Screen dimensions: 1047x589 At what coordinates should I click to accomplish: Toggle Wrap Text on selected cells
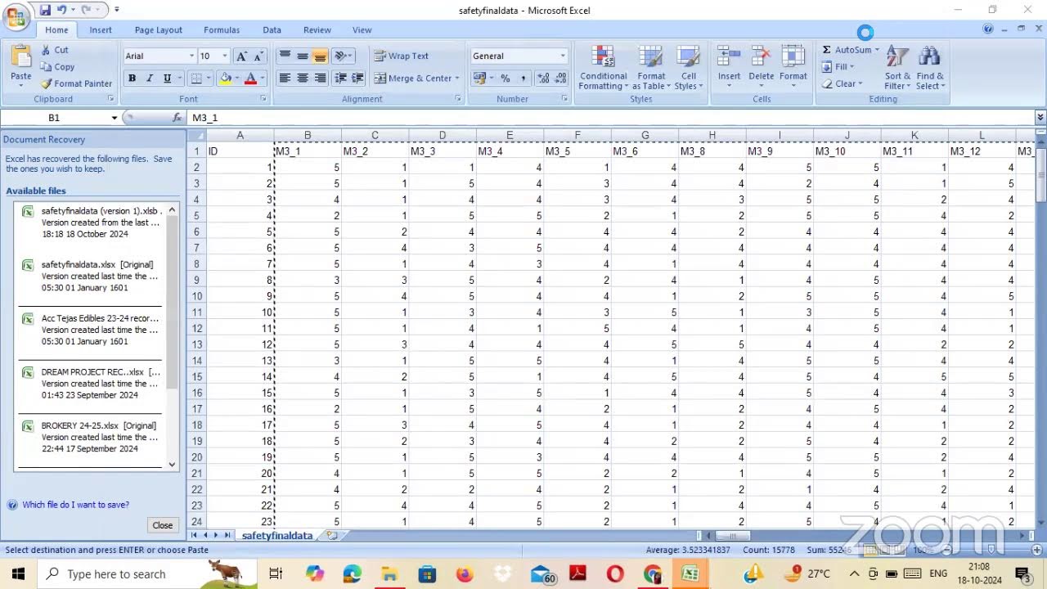402,56
